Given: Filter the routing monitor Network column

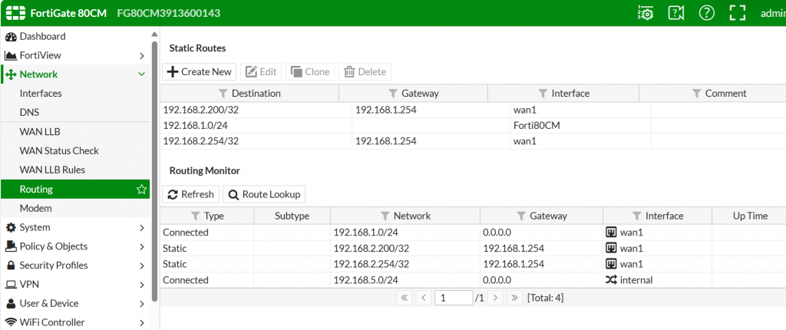Looking at the screenshot, I should (385, 216).
